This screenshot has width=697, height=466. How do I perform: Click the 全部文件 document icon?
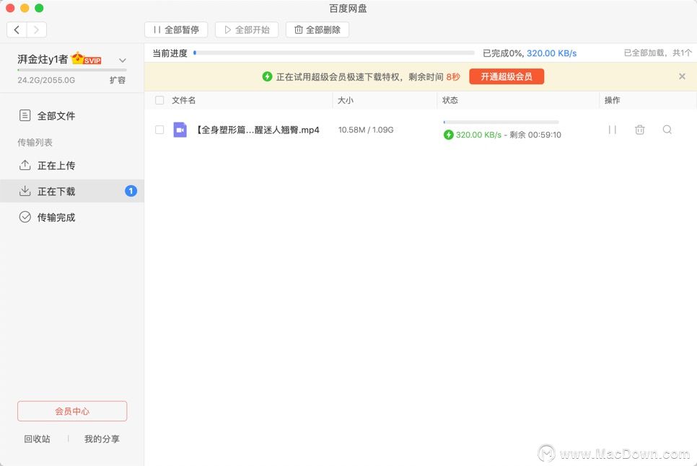pos(25,115)
